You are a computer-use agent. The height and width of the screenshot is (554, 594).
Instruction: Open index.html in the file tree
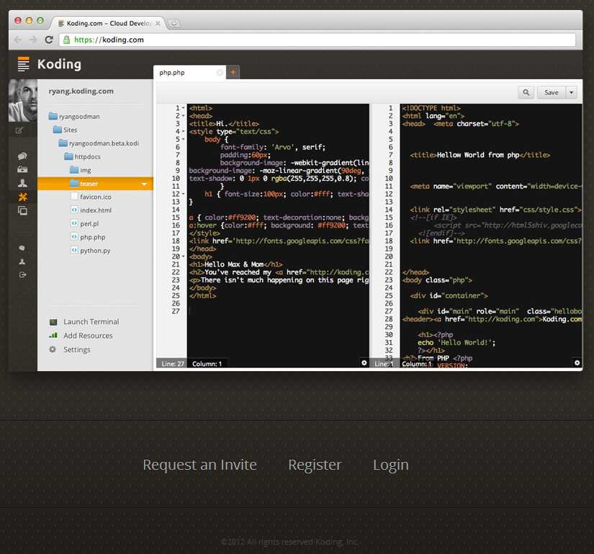click(x=95, y=210)
